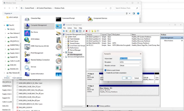Click the up arrow in Windows Tools navigation
184x111 pixels.
tap(17, 8)
